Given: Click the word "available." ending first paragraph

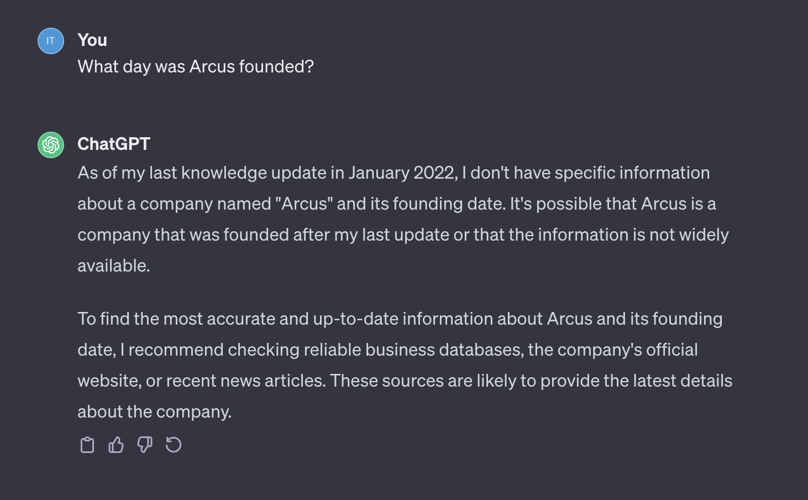Looking at the screenshot, I should pos(114,265).
